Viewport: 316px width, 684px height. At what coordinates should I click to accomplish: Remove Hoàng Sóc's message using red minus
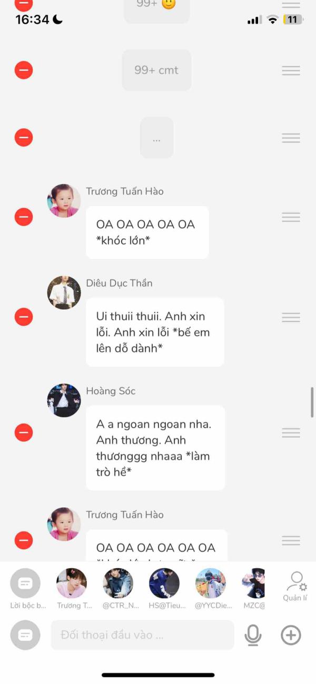tap(24, 433)
